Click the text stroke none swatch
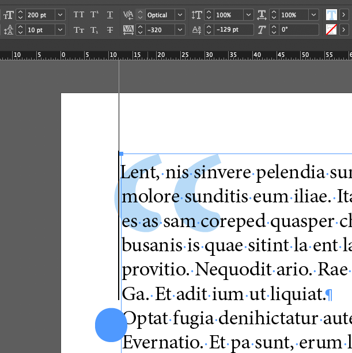Viewport: 352px width, 353px height. [331, 30]
